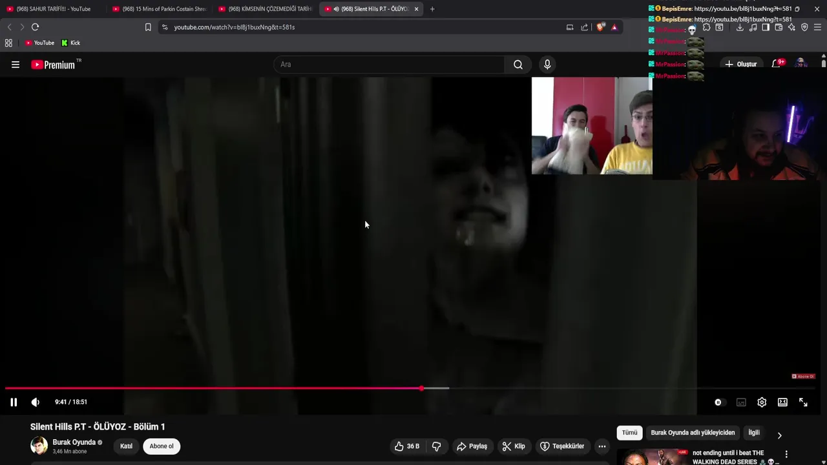Like the video (36 B)
This screenshot has width=827, height=465.
tap(407, 446)
